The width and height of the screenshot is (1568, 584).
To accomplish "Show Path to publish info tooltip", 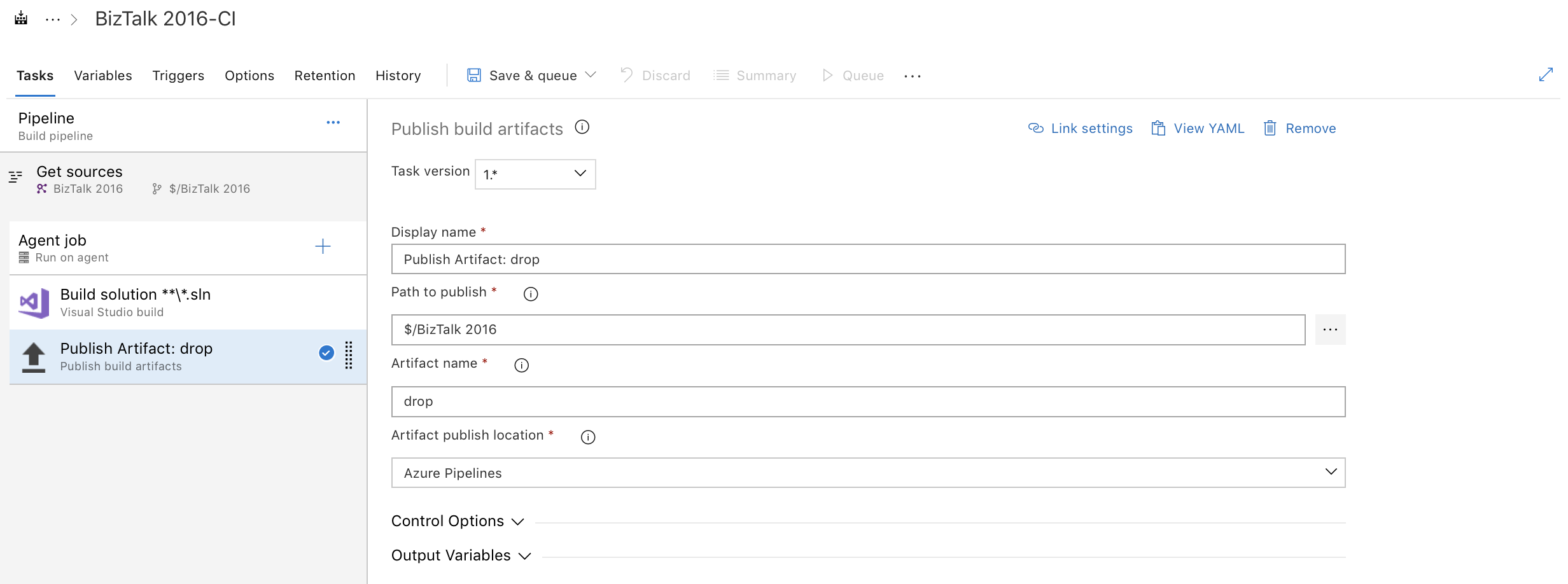I will click(531, 293).
